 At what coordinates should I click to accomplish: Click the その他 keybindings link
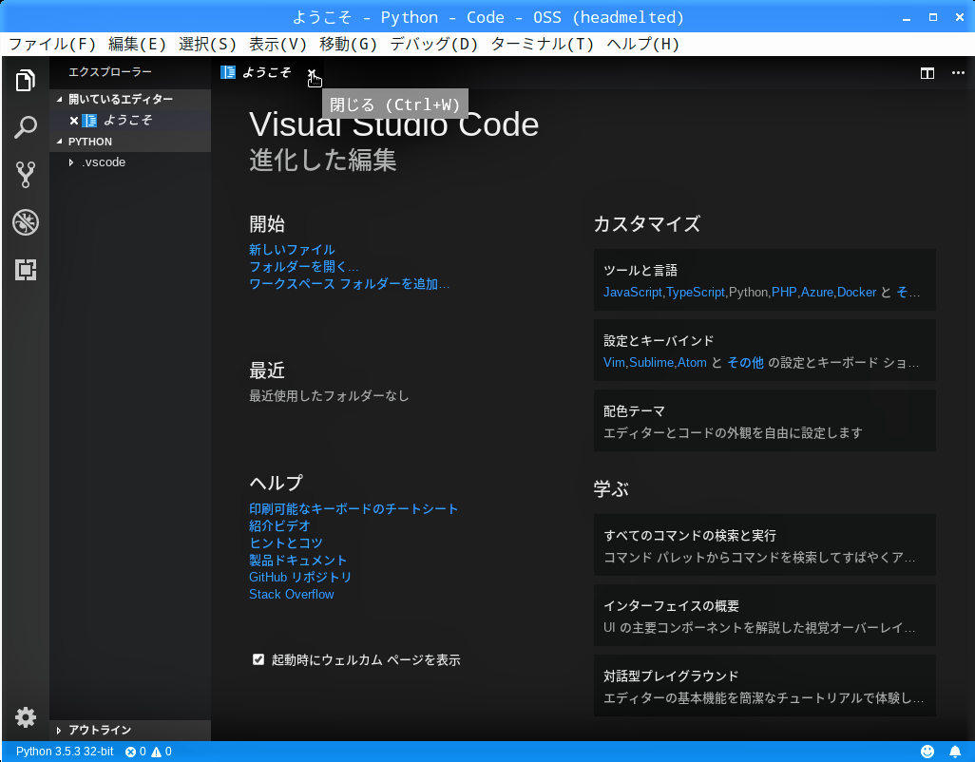point(745,362)
